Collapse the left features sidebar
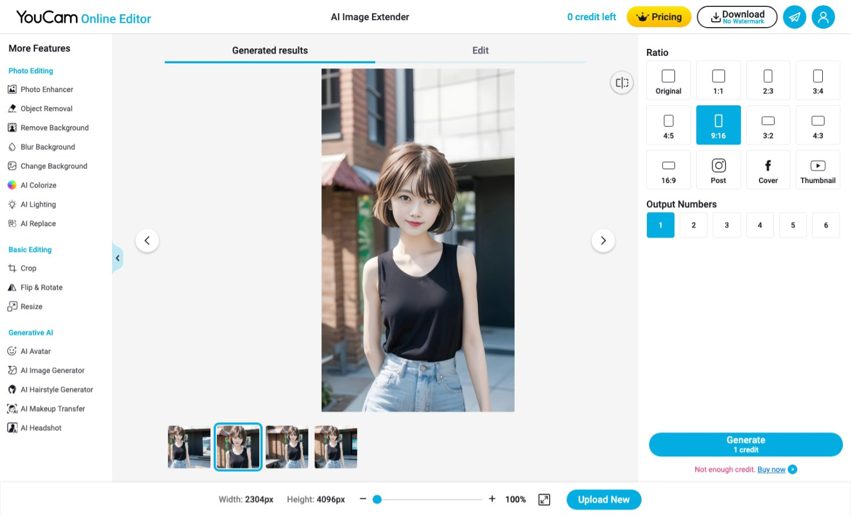This screenshot has width=851, height=516. coord(117,258)
